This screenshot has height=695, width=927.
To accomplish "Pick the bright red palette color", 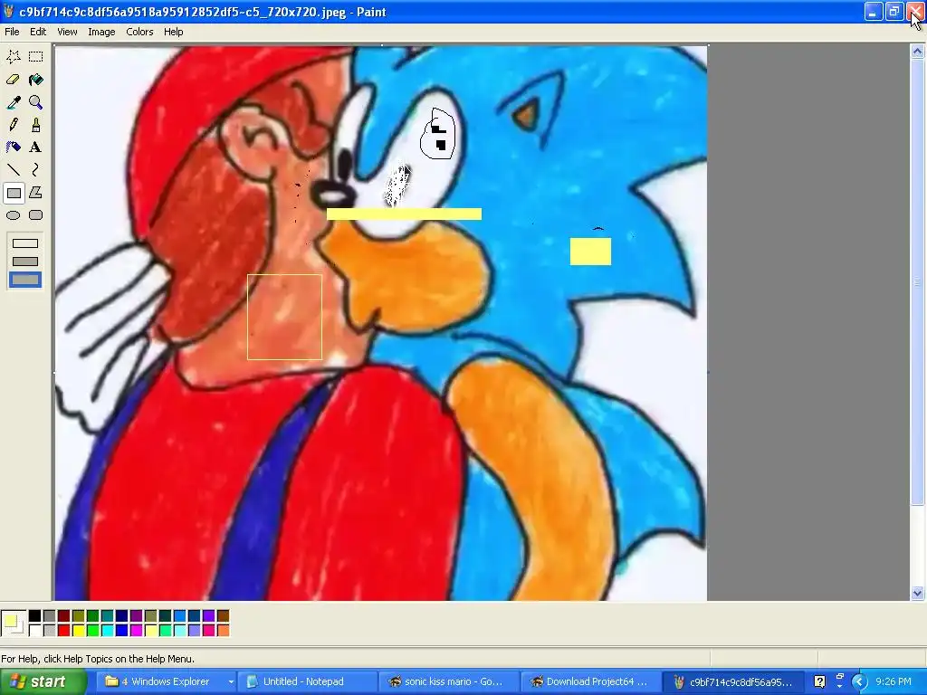I will coord(64,631).
